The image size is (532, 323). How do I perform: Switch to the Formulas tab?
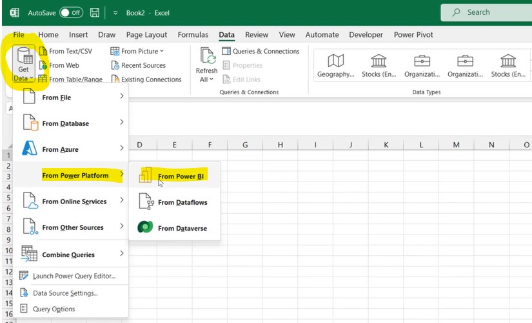pyautogui.click(x=193, y=35)
